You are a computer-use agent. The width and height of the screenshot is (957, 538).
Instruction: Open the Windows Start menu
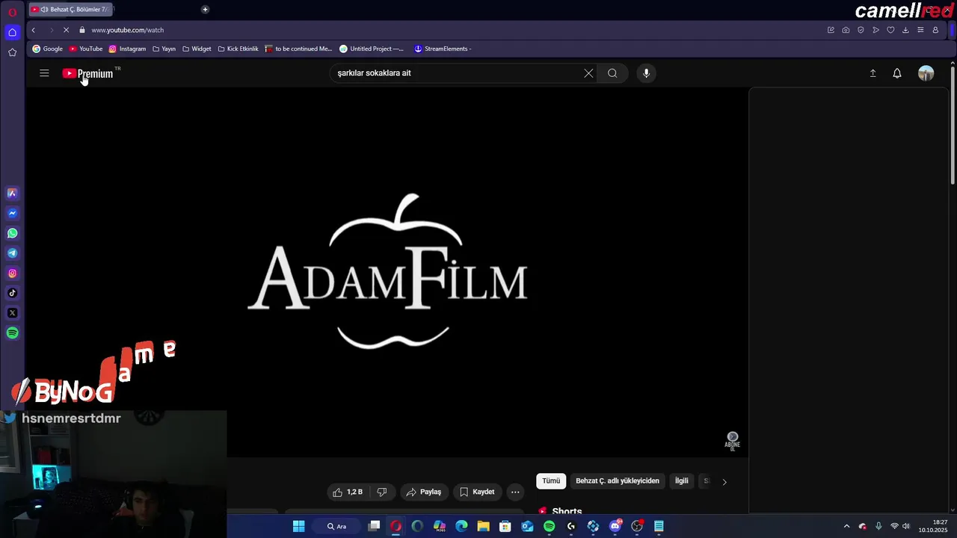coord(298,526)
